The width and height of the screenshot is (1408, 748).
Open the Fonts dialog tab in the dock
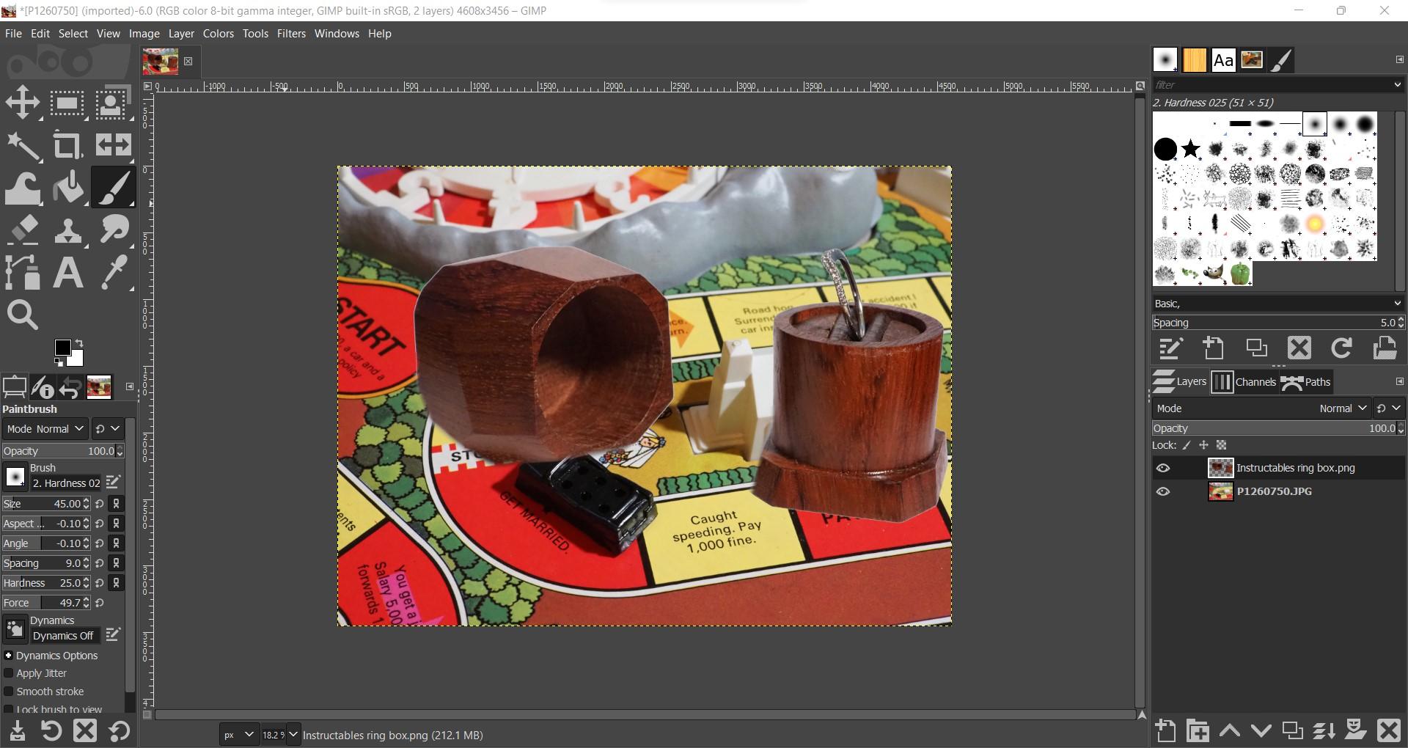[1222, 59]
